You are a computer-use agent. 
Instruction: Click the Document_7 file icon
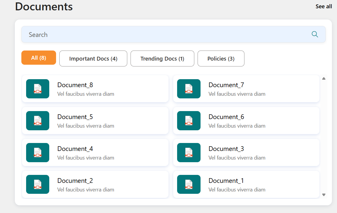189,89
